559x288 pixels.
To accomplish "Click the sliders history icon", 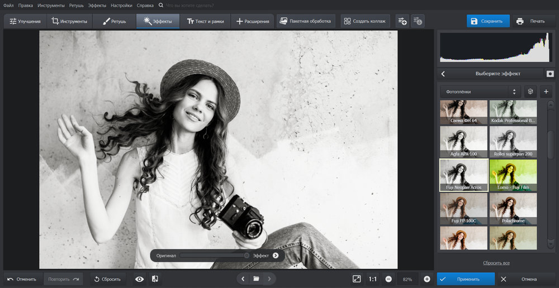I will (418, 21).
